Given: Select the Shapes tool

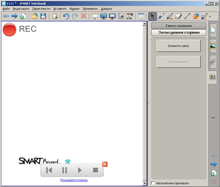Looking at the screenshot, I should [x=196, y=16].
